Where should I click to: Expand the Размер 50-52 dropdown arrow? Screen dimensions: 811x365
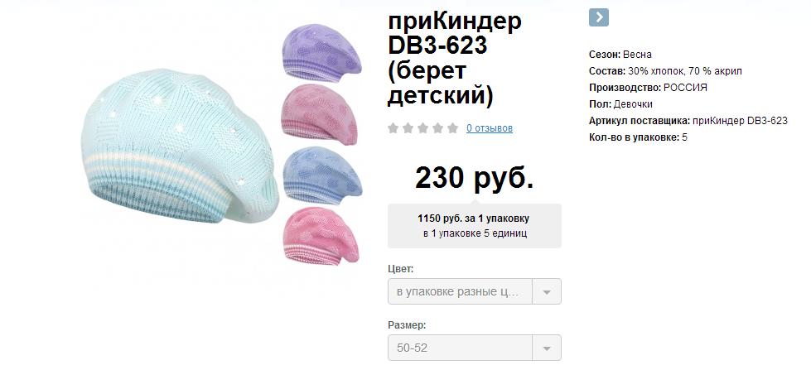[547, 348]
